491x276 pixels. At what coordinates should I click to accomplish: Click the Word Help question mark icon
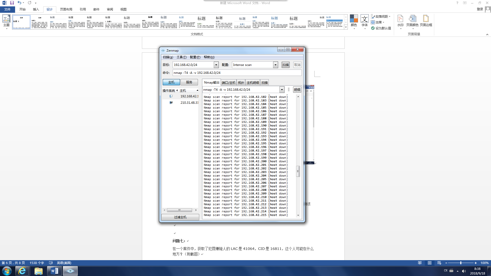coord(457,3)
